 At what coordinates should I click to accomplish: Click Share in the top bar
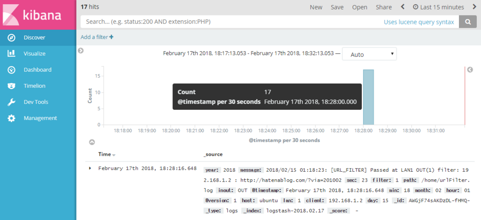click(384, 8)
